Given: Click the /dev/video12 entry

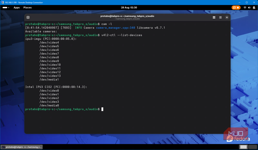Looking at the screenshot, I should click(x=50, y=72).
